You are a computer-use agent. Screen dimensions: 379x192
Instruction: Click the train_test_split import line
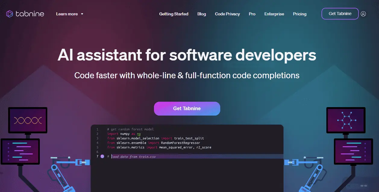[155, 138]
